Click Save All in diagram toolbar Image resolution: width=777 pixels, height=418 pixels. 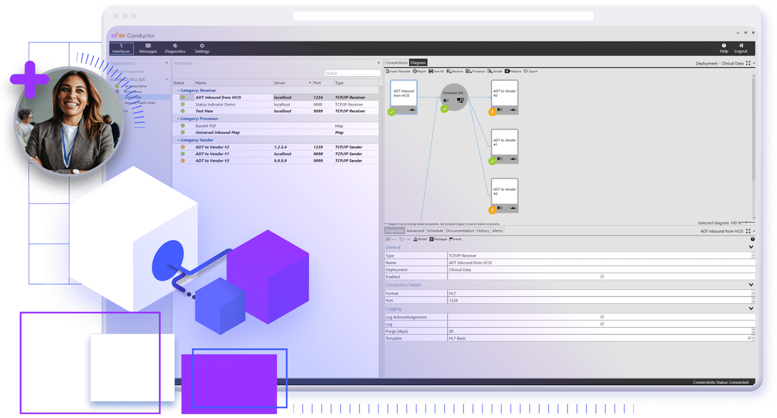[x=436, y=71]
